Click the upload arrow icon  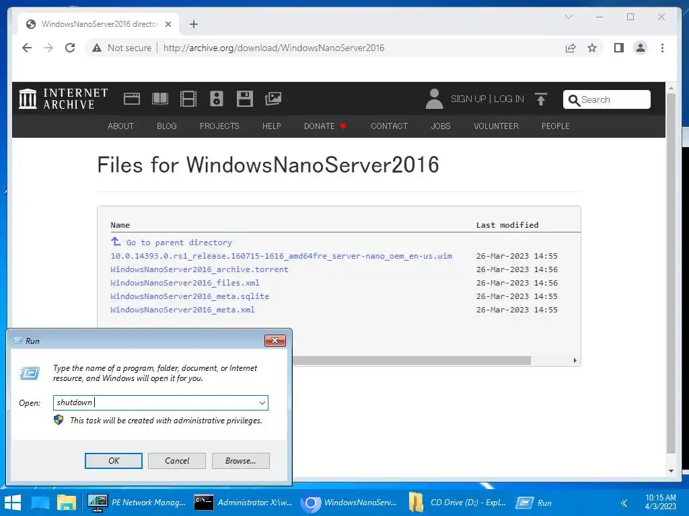pyautogui.click(x=541, y=99)
